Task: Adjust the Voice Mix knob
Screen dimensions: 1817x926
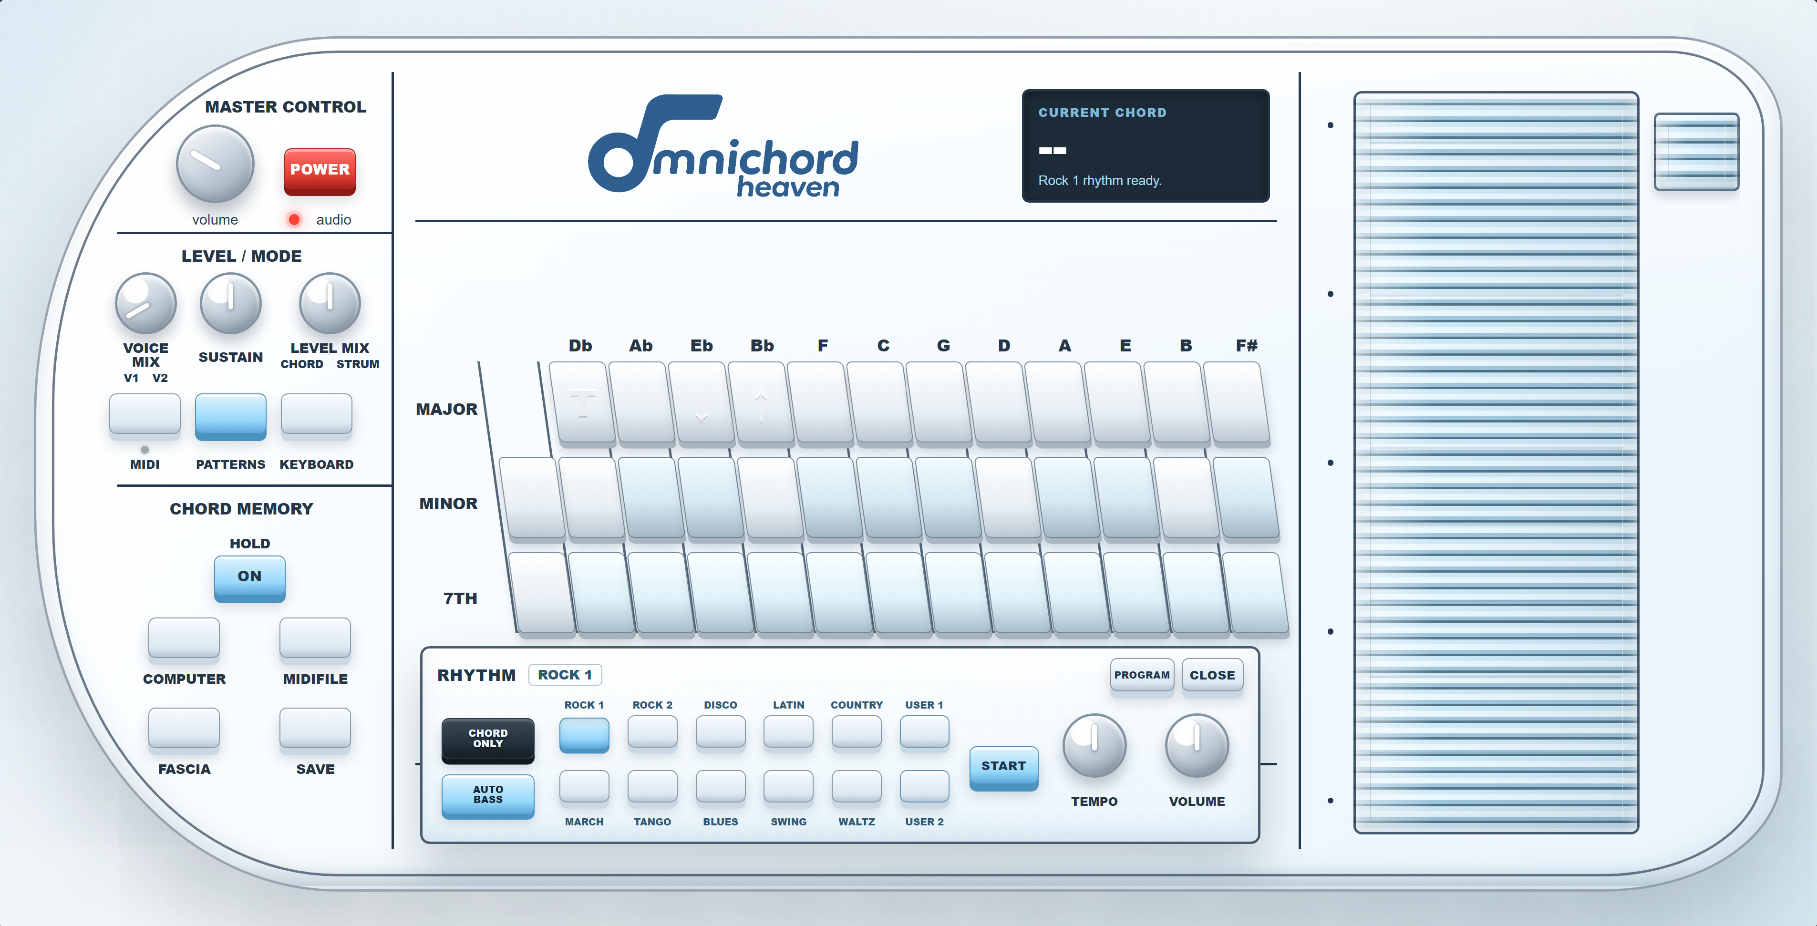Action: point(145,303)
